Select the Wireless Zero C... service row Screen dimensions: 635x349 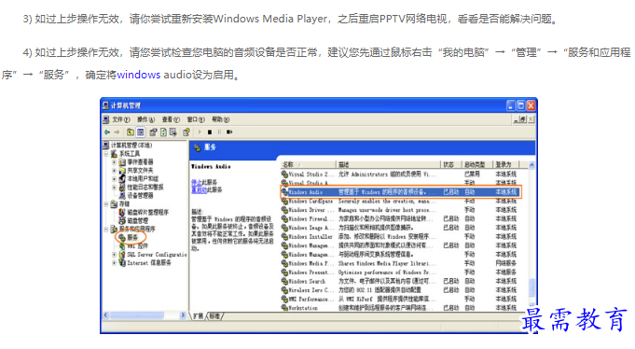click(x=401, y=290)
